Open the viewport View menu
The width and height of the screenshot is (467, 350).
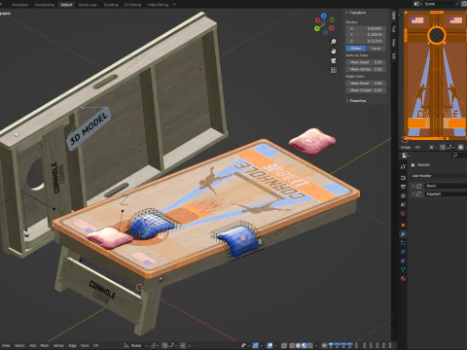(x=6, y=345)
